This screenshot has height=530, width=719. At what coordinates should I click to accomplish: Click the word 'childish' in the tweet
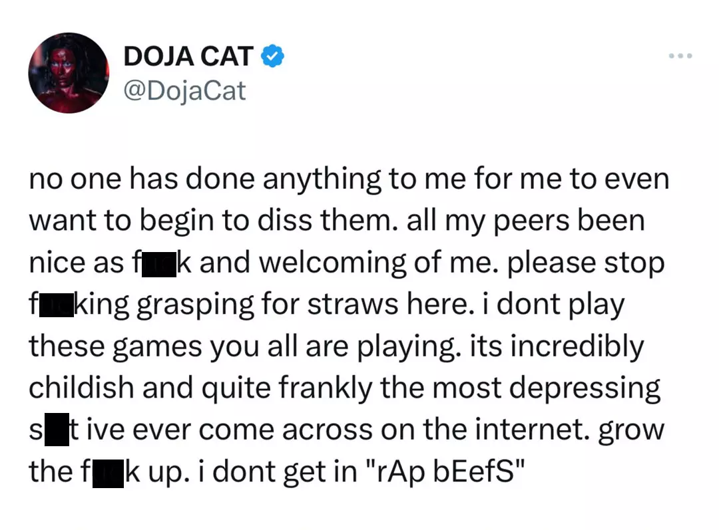coord(82,388)
